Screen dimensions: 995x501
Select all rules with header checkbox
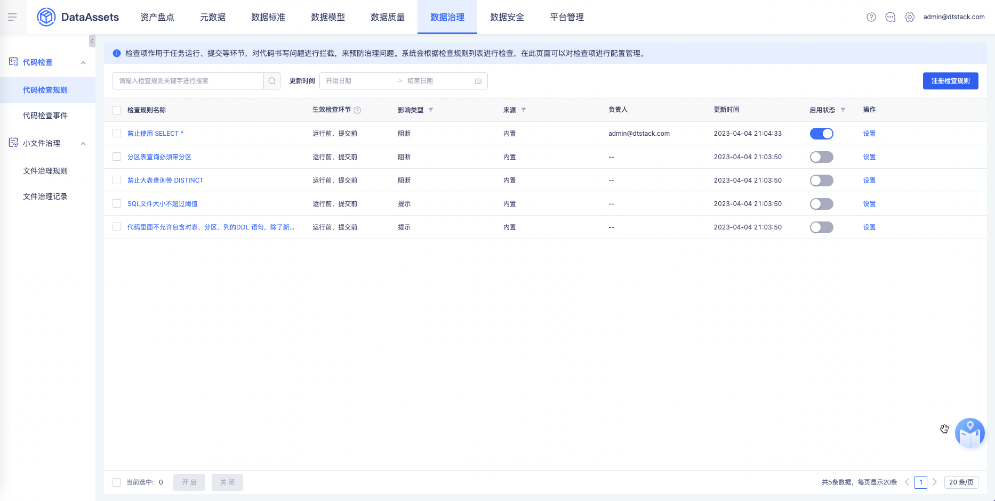(117, 110)
